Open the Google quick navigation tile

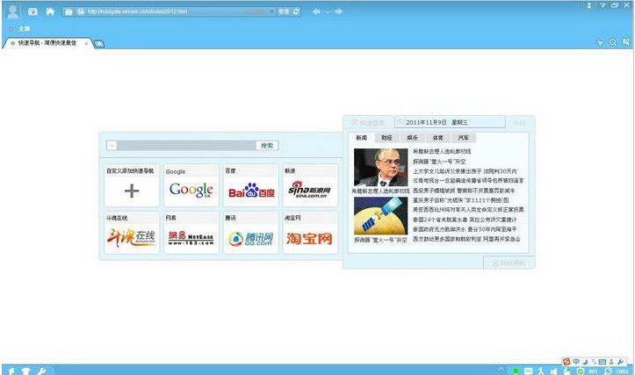pyautogui.click(x=191, y=185)
